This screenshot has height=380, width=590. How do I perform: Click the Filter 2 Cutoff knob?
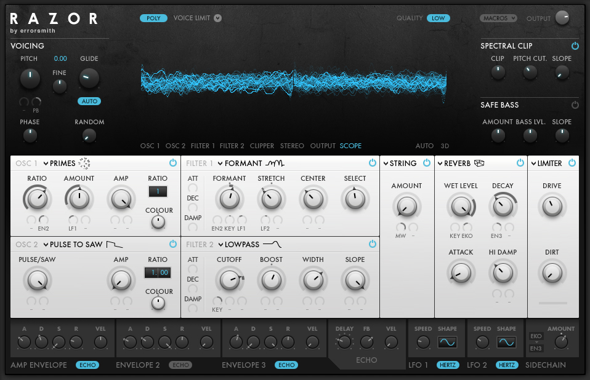click(x=229, y=280)
